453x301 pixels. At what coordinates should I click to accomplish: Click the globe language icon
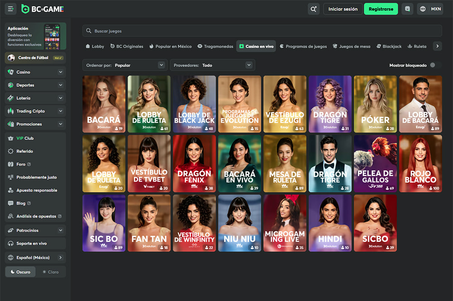pos(423,9)
